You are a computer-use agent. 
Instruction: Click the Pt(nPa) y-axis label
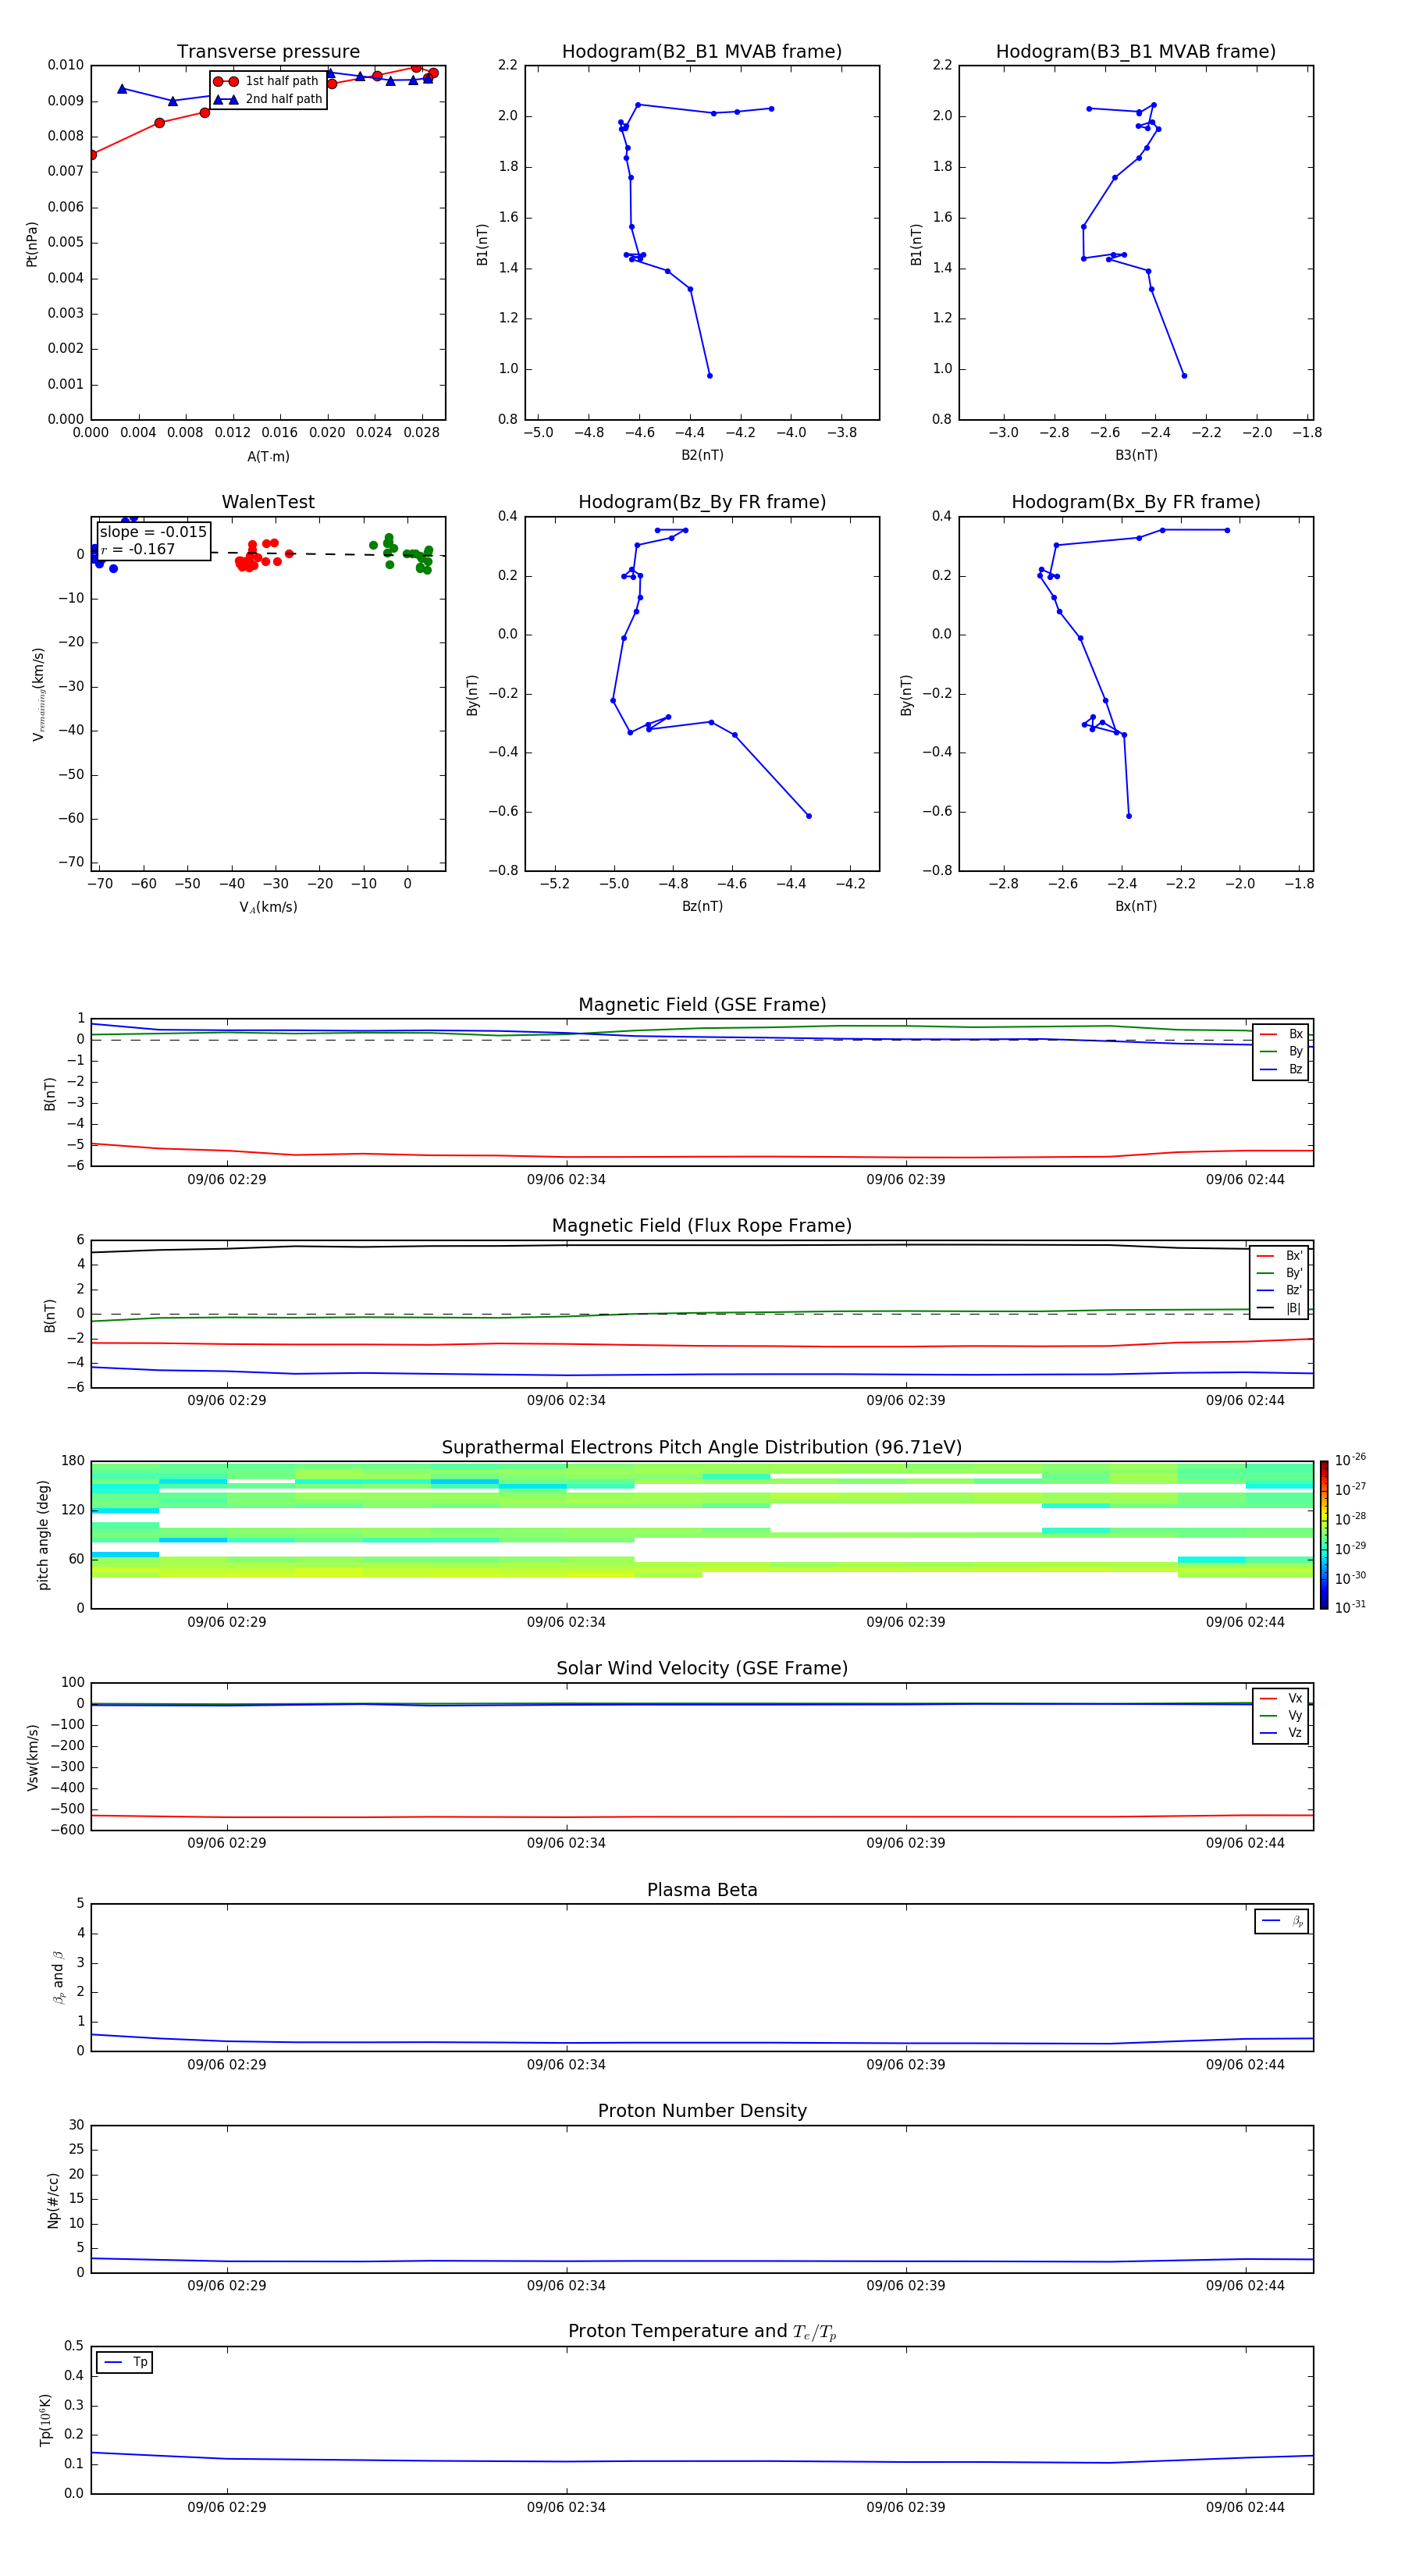(x=32, y=244)
